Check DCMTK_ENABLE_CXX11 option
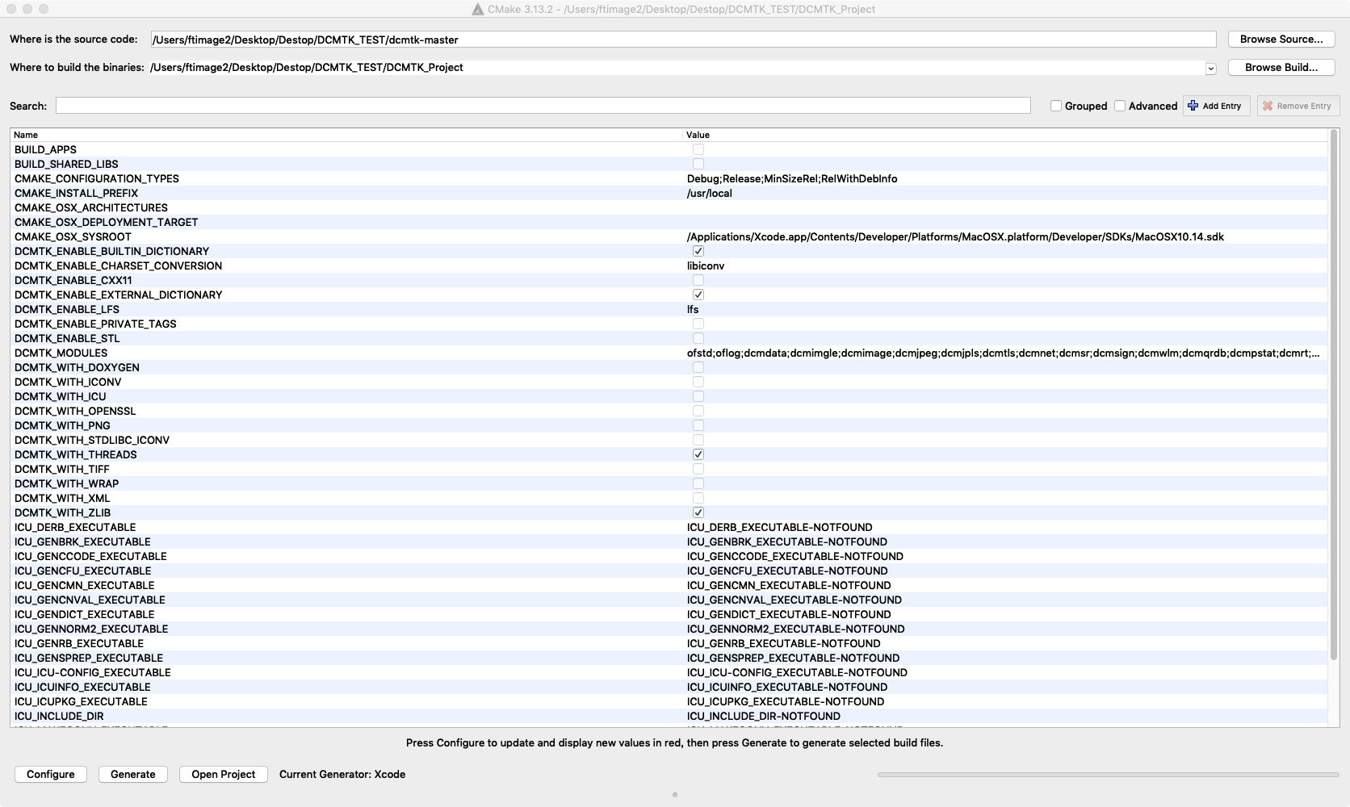This screenshot has width=1350, height=807. [x=698, y=280]
